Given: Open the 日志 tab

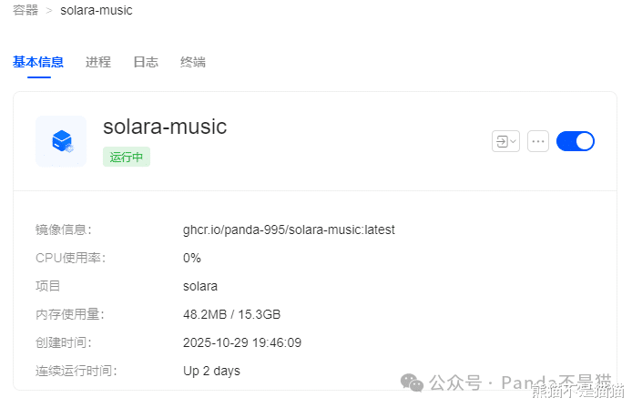Looking at the screenshot, I should coord(146,62).
